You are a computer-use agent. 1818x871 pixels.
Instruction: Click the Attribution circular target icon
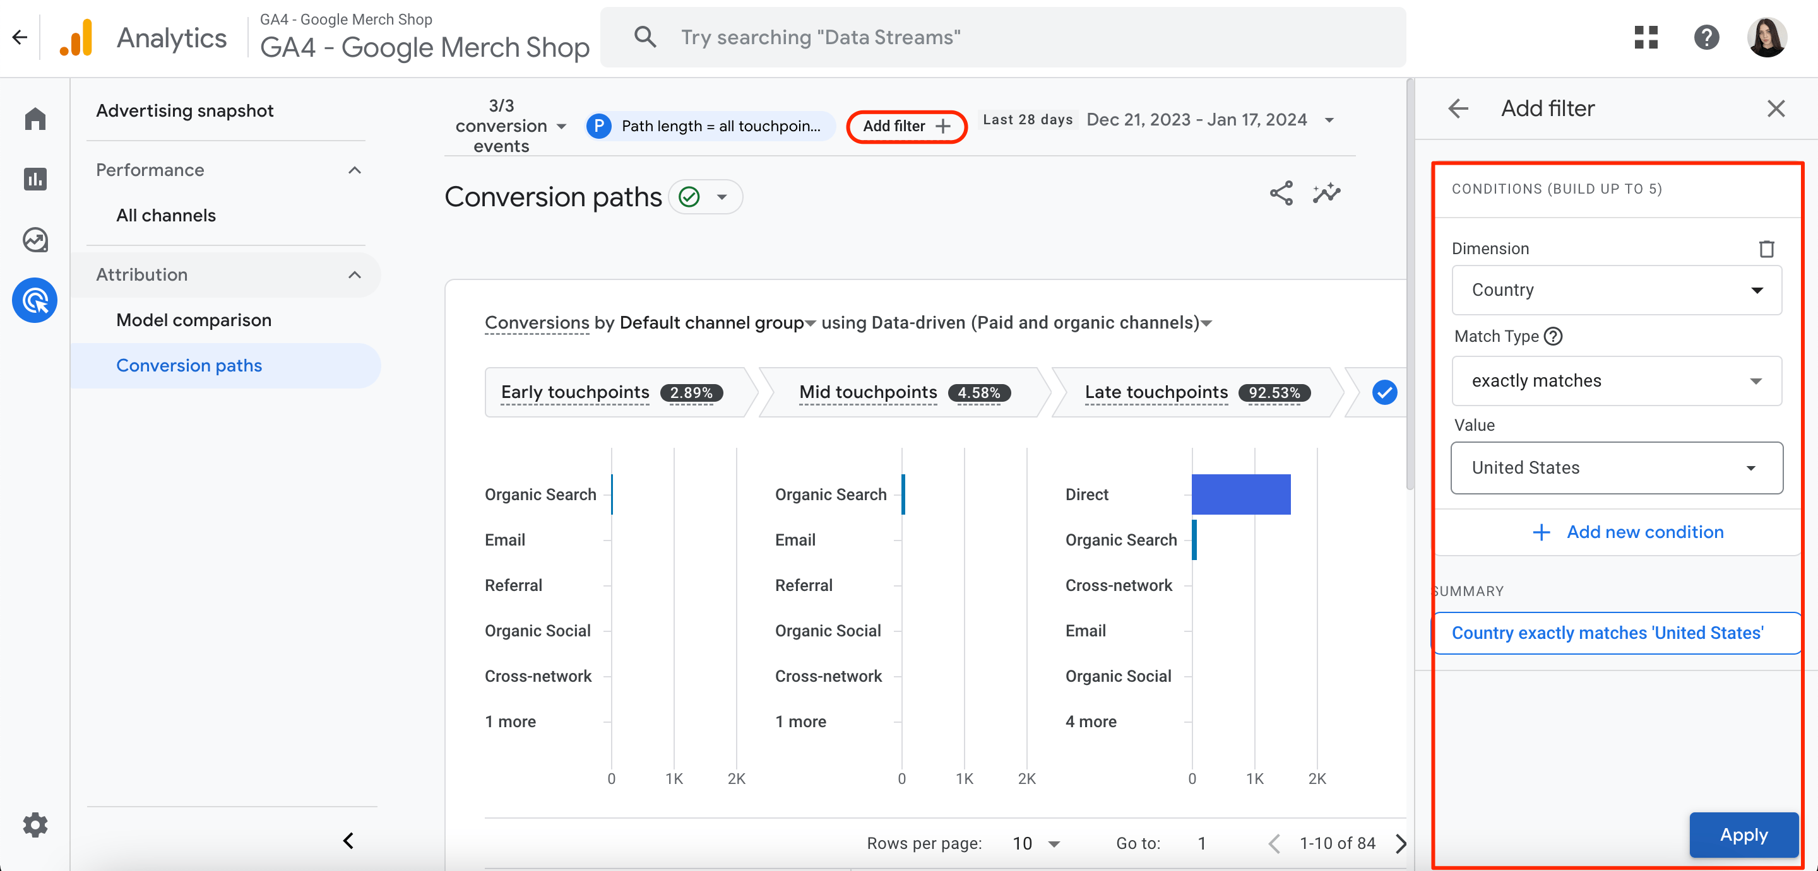click(33, 298)
